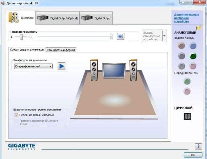This screenshot has width=207, height=159.
Task: Mute the main volume with the speaker button
Action: coord(120,36)
